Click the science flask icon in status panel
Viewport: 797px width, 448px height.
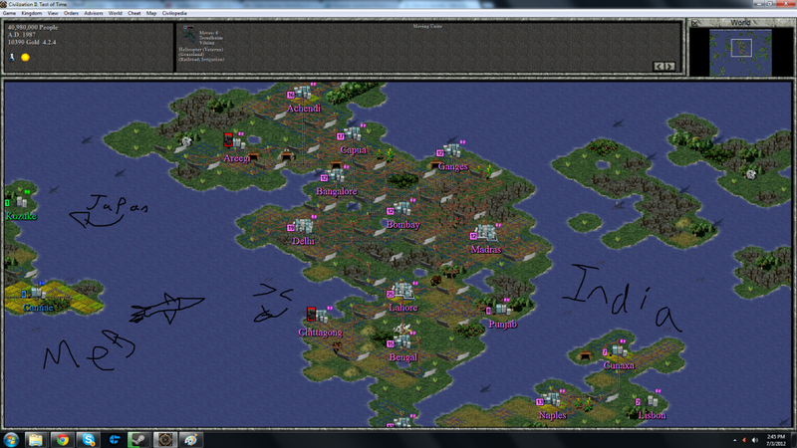pyautogui.click(x=12, y=58)
